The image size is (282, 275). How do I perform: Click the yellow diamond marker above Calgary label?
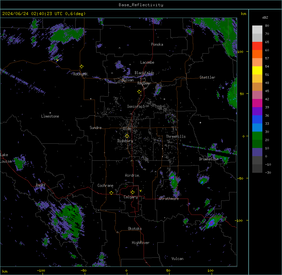click(132, 192)
